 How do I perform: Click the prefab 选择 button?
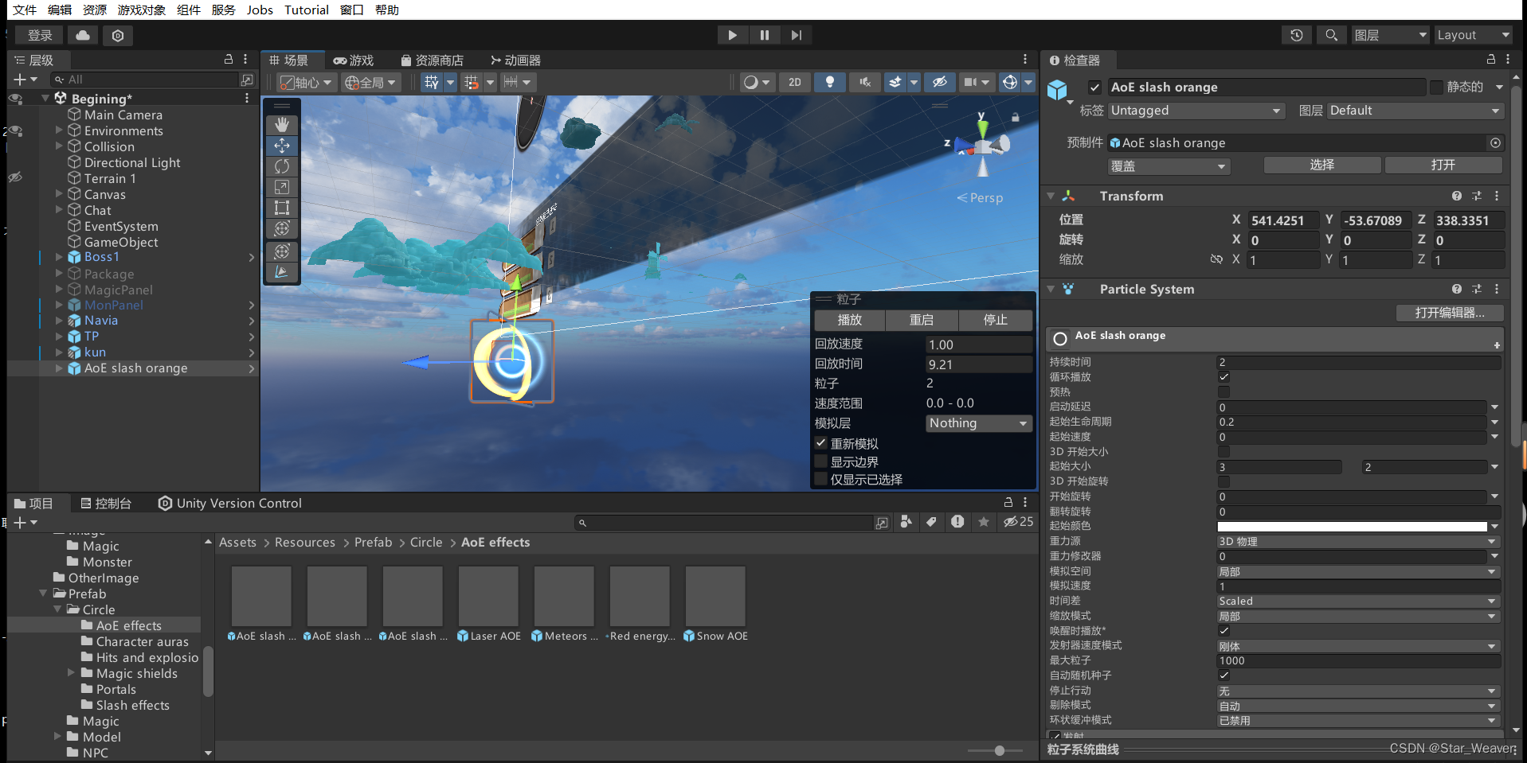pyautogui.click(x=1322, y=165)
